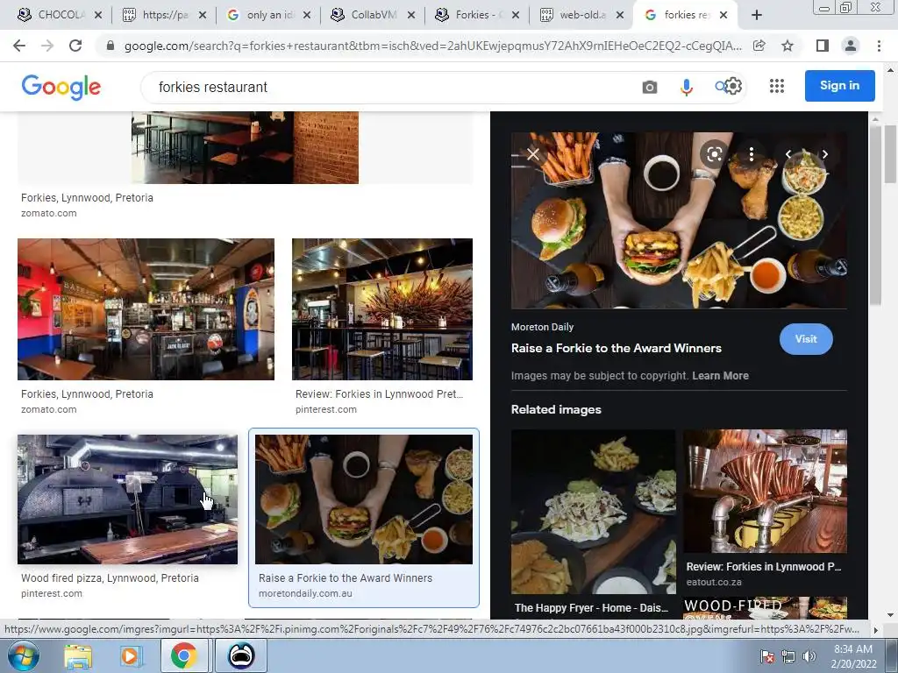Open the top brick wall restaurant thumbnail
Viewport: 898px width, 673px height.
click(x=246, y=147)
